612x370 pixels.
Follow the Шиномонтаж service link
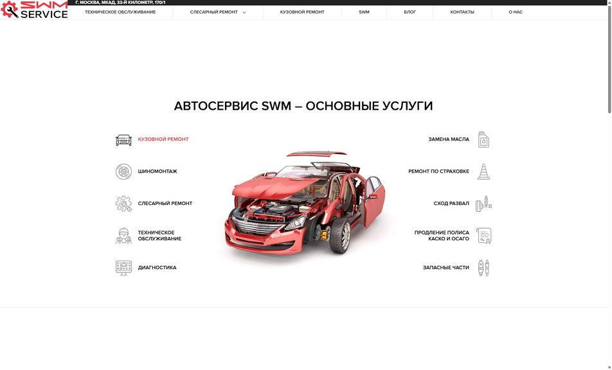pos(157,171)
